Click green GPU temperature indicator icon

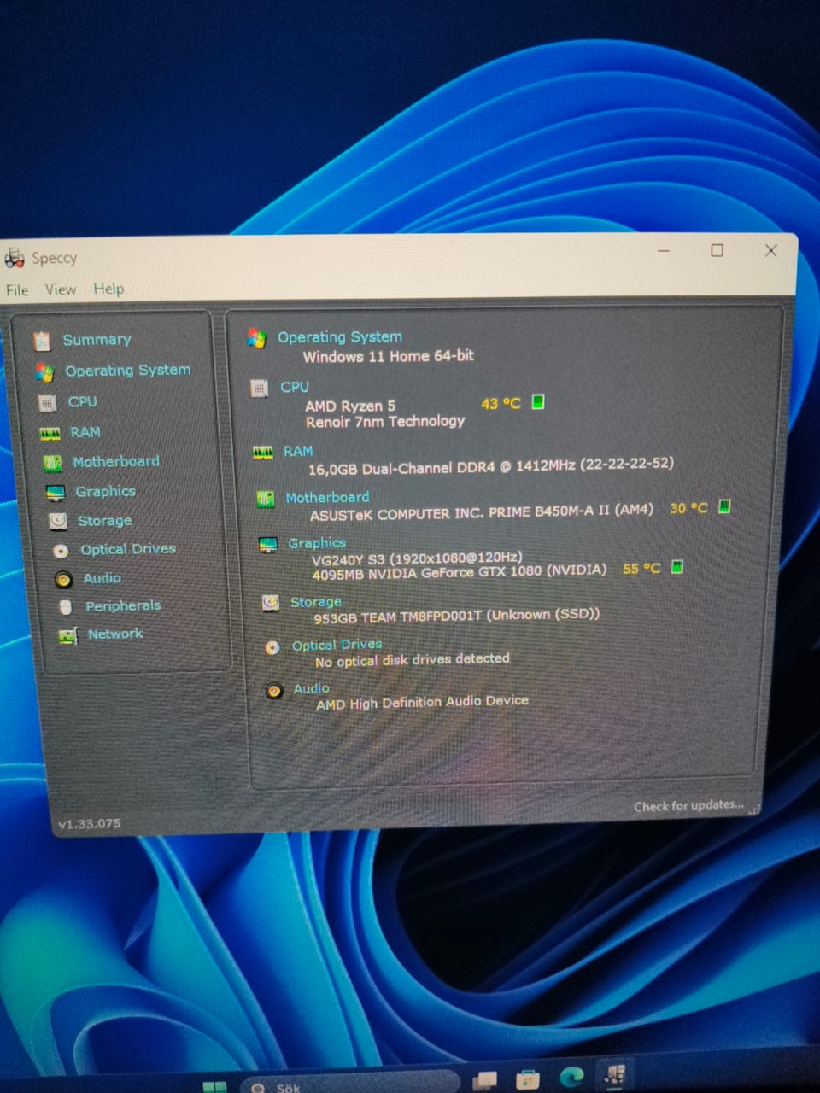coord(677,566)
